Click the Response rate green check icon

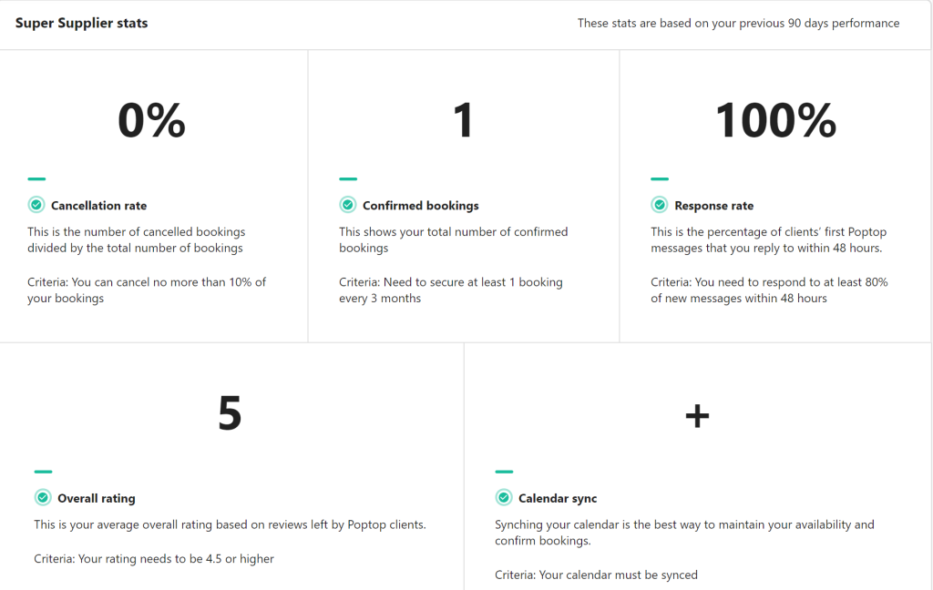tap(659, 205)
